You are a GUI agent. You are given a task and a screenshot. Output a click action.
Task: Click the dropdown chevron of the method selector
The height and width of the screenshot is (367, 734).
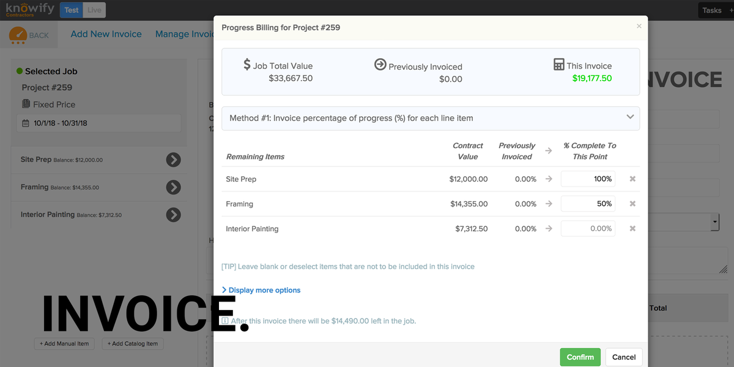630,117
